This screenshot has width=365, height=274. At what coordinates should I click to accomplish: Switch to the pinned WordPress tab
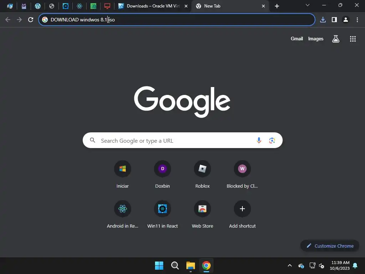pyautogui.click(x=38, y=6)
